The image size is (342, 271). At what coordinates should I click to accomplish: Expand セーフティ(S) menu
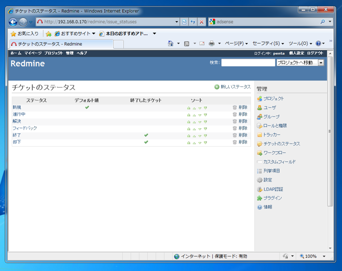tap(268, 43)
